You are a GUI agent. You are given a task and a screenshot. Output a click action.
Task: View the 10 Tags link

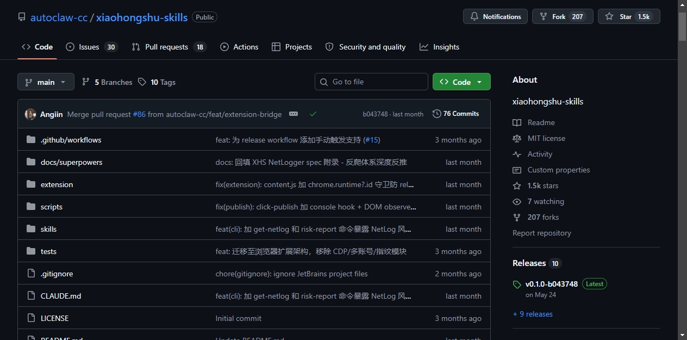157,82
